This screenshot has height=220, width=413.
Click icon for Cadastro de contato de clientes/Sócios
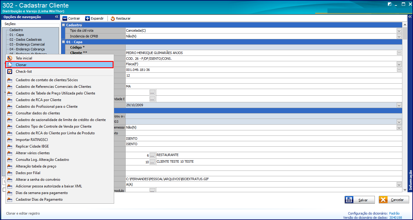click(10, 80)
